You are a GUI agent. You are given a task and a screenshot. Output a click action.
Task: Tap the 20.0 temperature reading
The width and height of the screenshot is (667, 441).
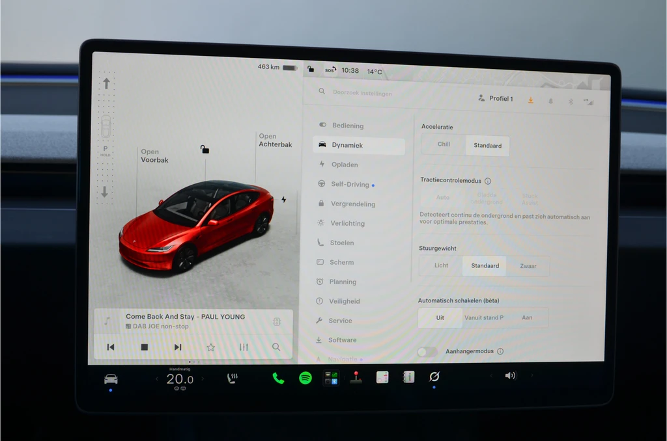point(180,379)
